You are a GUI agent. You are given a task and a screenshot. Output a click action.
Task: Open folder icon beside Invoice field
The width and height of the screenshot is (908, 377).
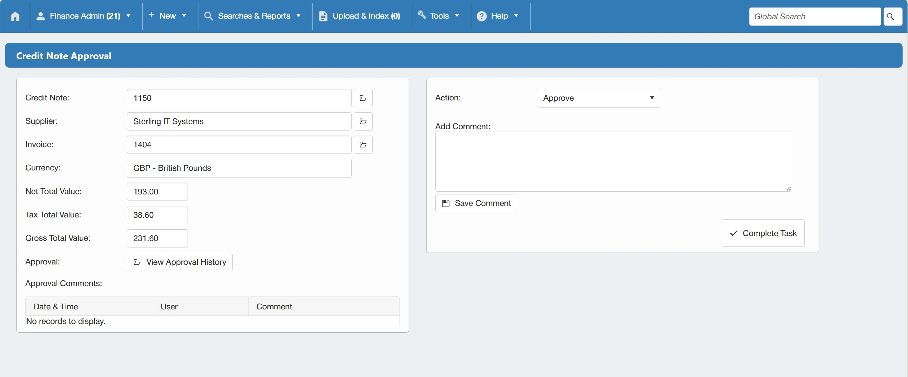click(x=363, y=145)
